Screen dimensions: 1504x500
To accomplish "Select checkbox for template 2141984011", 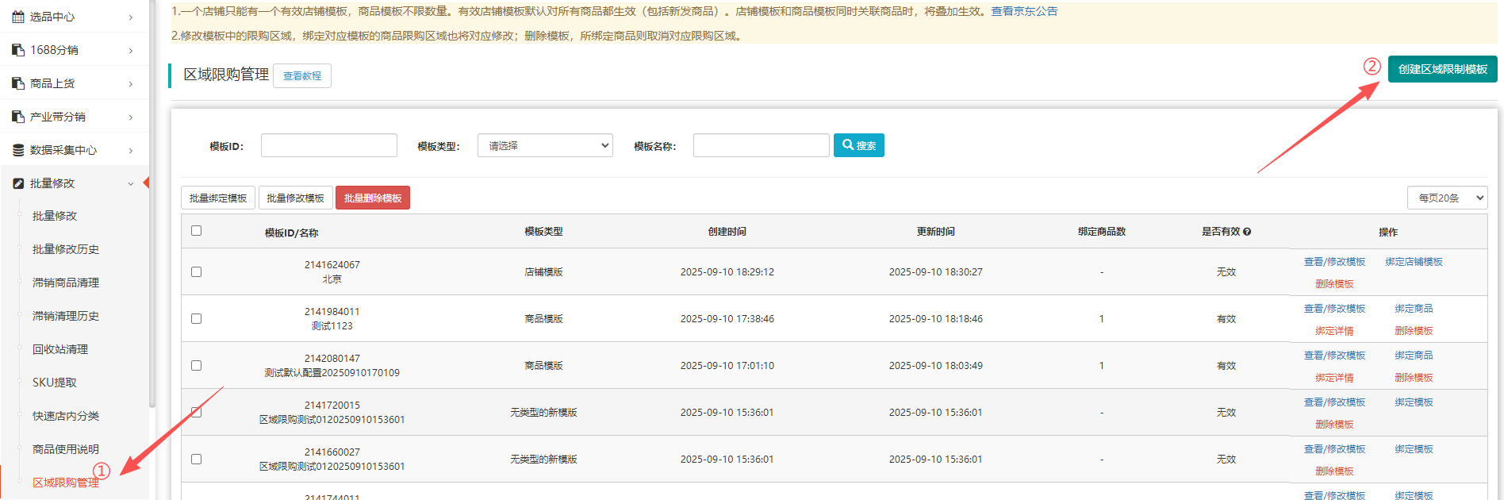I will coord(197,319).
